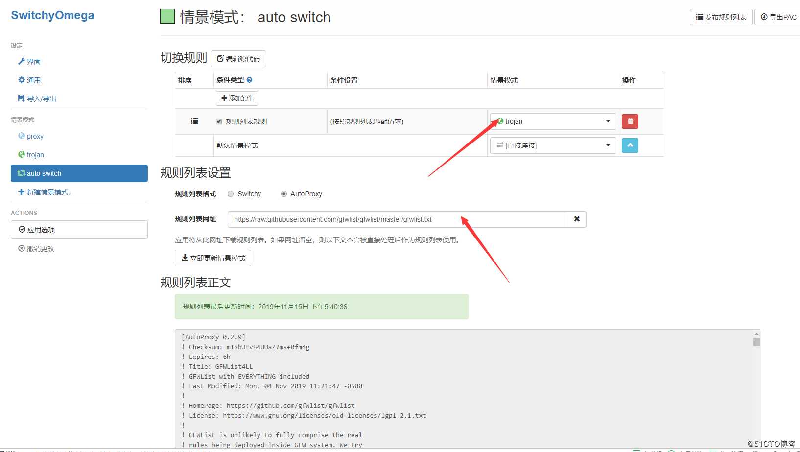Click the check-circle icon in 应用选项

pos(22,229)
